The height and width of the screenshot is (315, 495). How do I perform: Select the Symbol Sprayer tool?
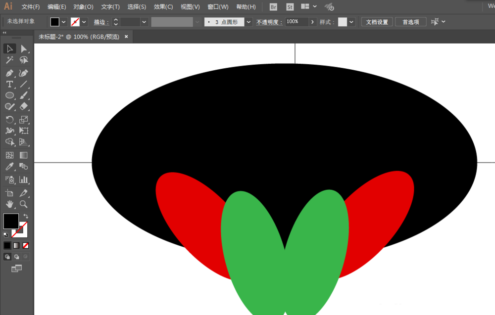[x=9, y=180]
